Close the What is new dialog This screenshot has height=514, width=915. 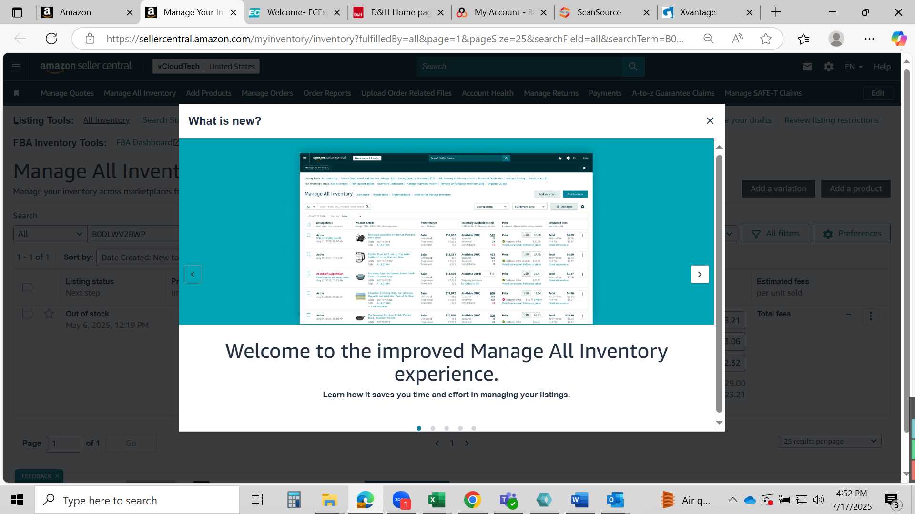[710, 121]
